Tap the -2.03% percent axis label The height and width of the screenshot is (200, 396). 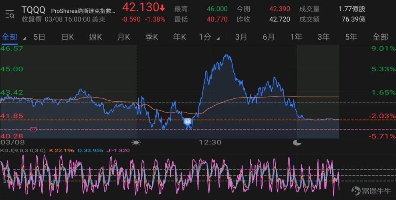pyautogui.click(x=382, y=116)
